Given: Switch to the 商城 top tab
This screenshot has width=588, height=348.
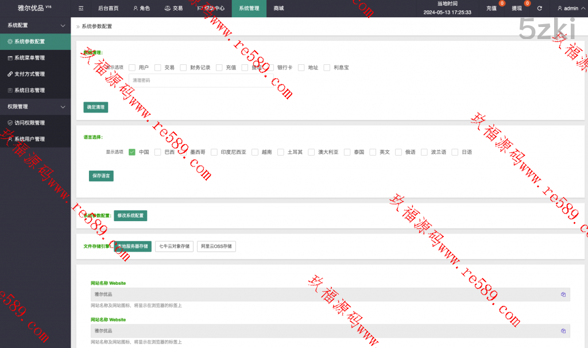Looking at the screenshot, I should 278,9.
